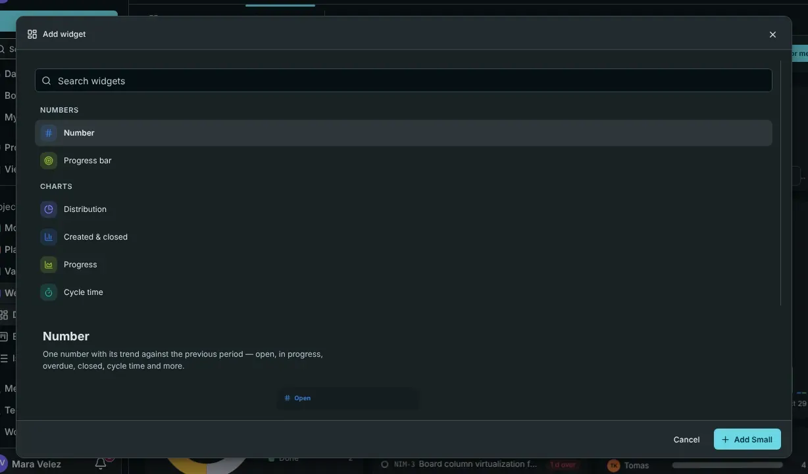Click the NIM-3 Board column virtualization issue
The image size is (808, 474).
tap(465, 464)
